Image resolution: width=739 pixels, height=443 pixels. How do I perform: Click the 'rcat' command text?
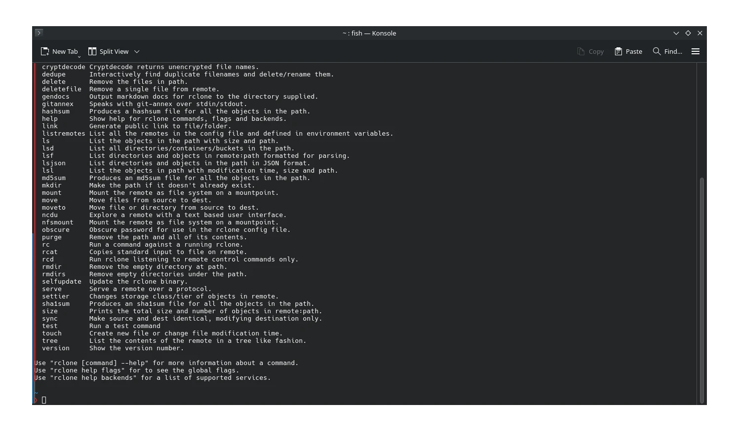50,252
